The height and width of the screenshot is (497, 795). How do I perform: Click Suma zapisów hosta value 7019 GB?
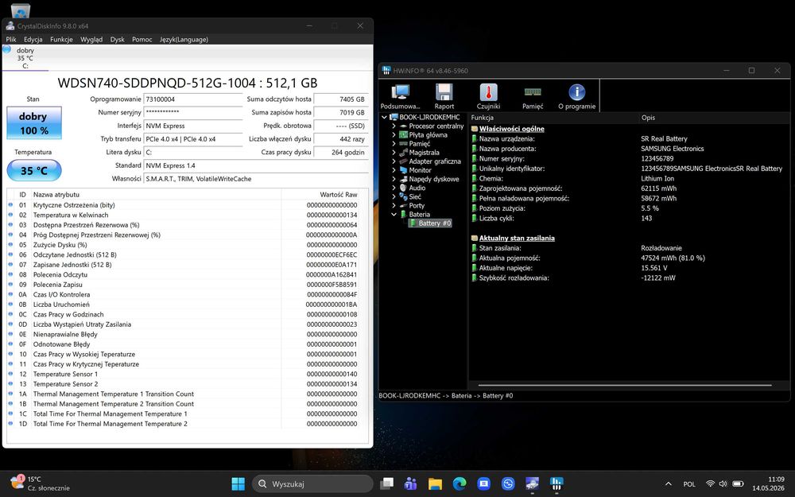click(341, 113)
